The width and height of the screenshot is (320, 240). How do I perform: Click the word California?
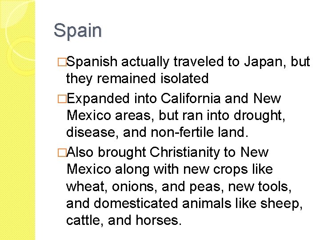point(191,99)
